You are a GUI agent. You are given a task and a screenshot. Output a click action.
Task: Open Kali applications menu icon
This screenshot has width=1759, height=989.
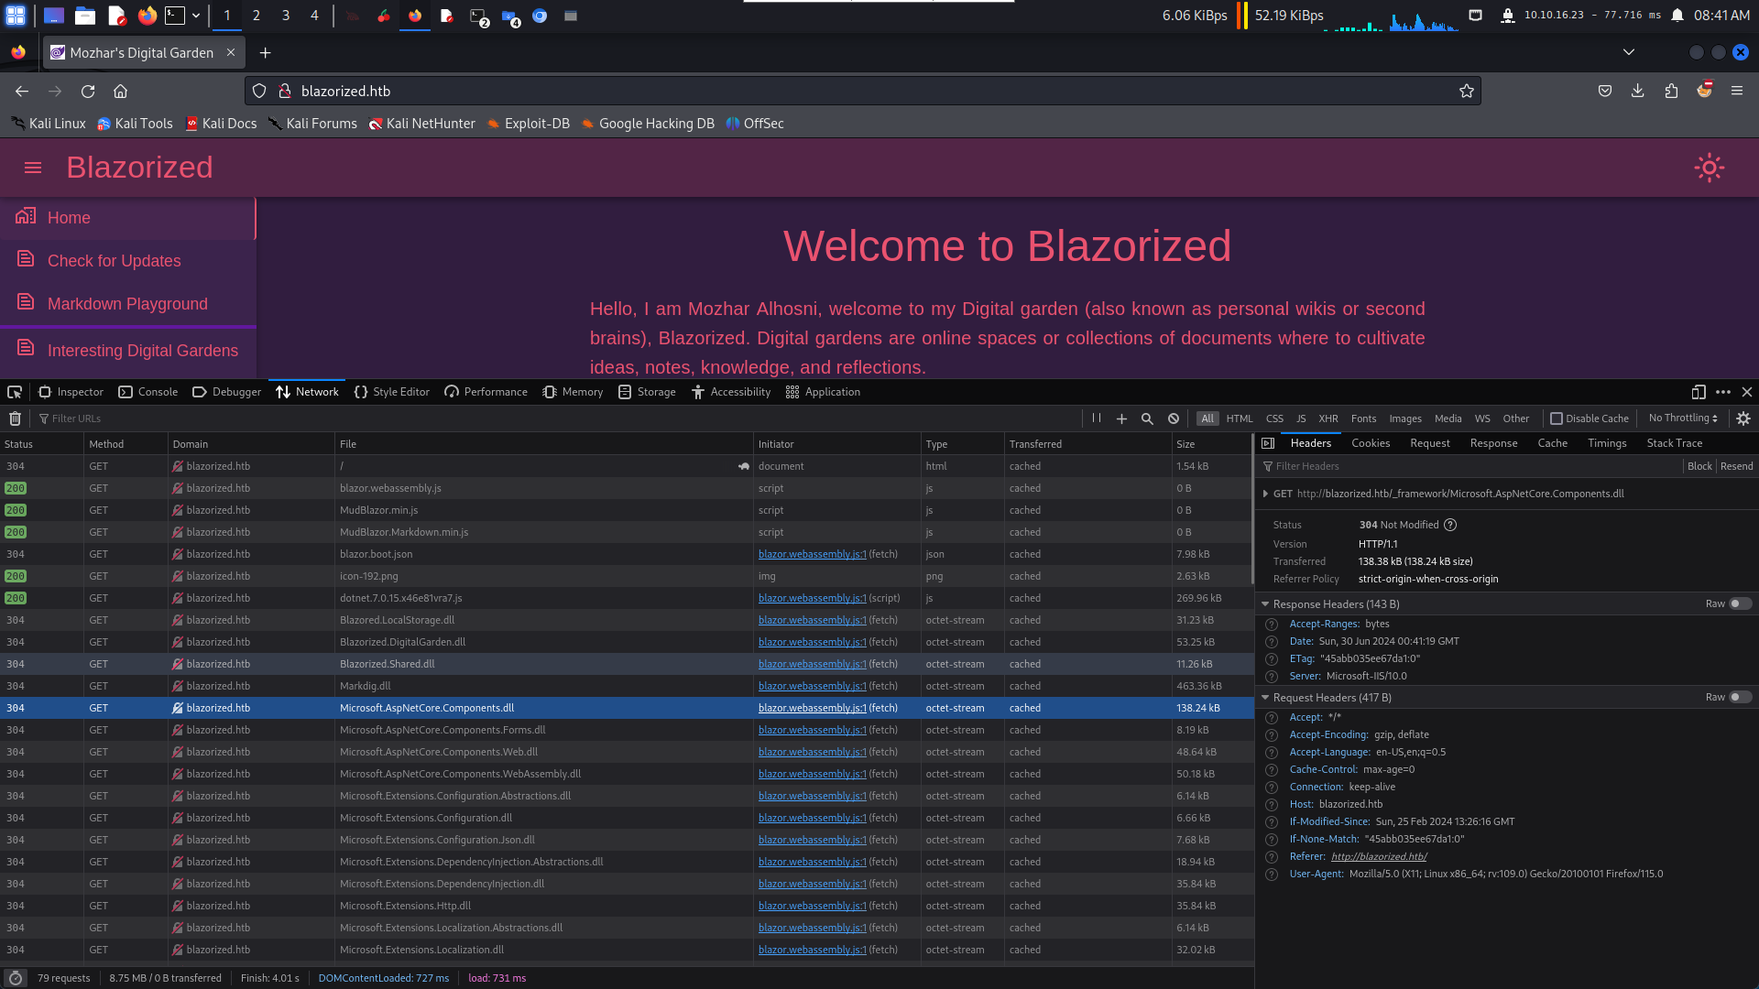click(16, 16)
